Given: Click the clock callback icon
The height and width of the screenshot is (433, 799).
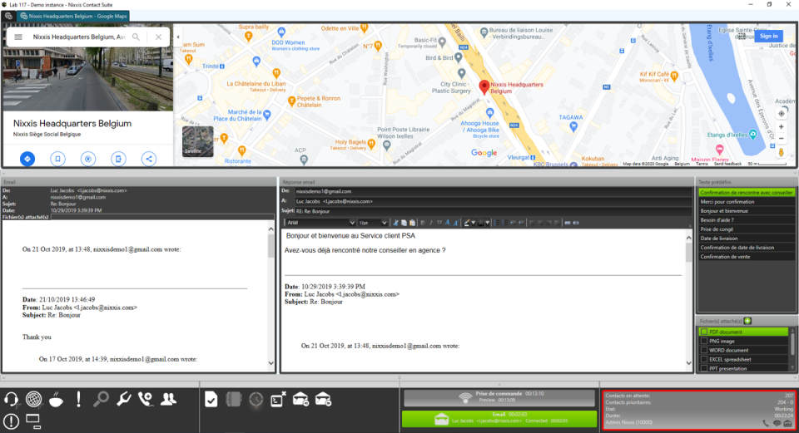Looking at the screenshot, I should coord(256,400).
